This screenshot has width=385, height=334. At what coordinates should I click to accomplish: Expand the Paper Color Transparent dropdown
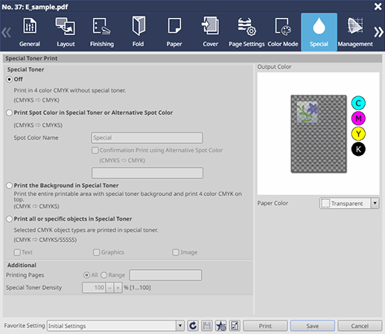coord(375,204)
